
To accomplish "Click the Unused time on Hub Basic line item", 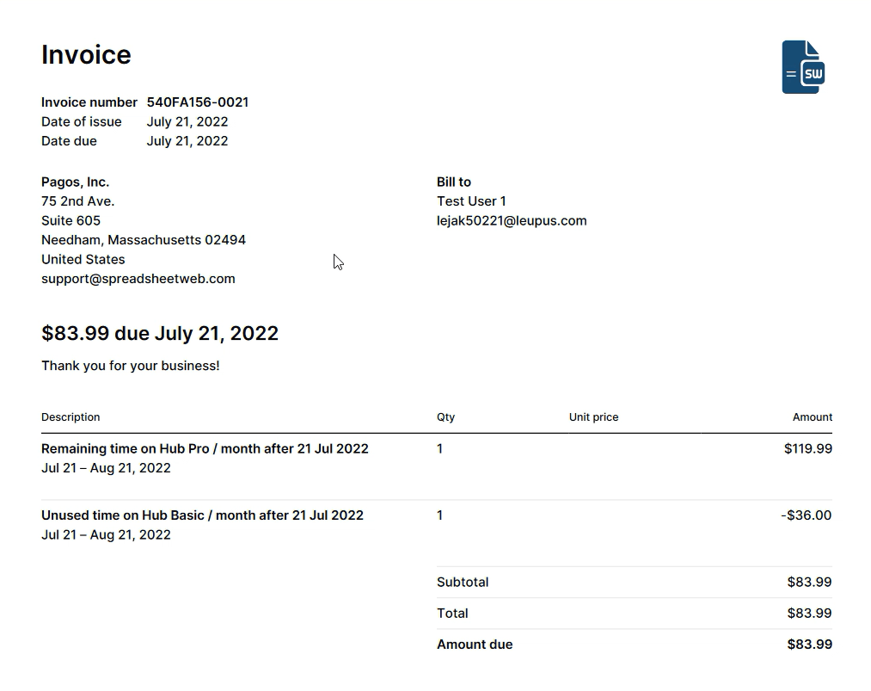I will 202,515.
